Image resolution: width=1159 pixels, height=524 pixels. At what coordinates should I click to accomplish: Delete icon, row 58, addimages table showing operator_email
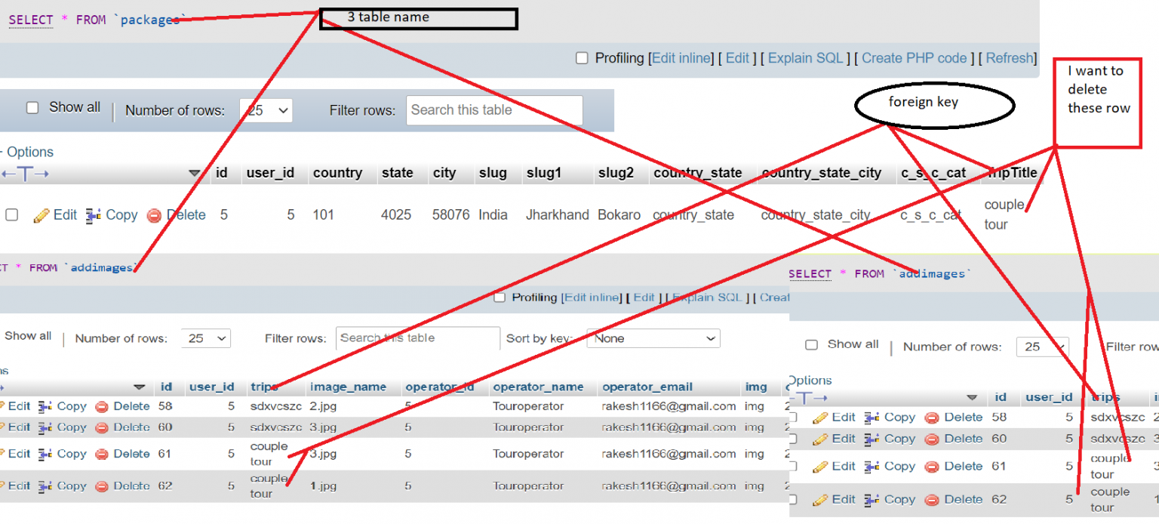click(102, 406)
